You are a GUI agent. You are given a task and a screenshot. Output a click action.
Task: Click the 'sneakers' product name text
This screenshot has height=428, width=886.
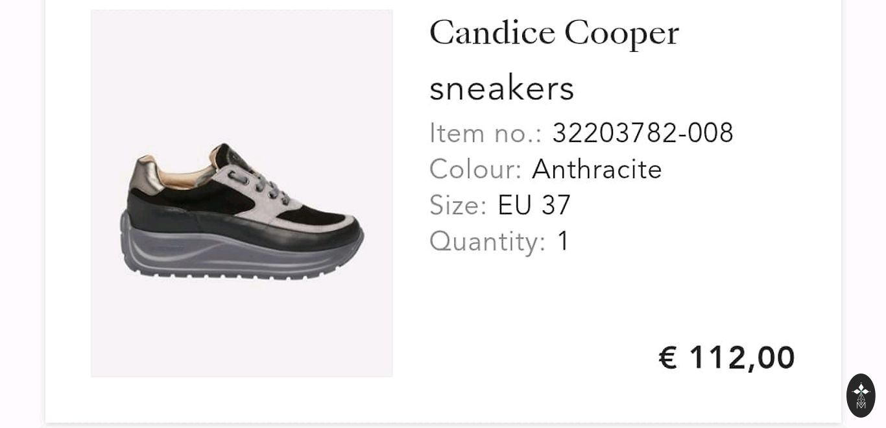coord(501,88)
